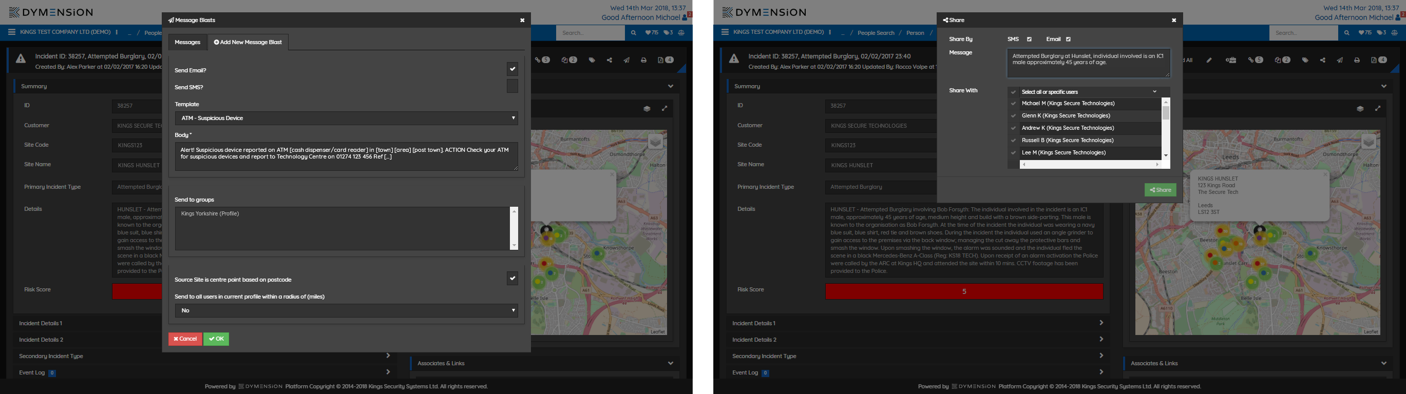1406x394 pixels.
Task: Click paper plane icon in Share screen incident toolbar
Action: [1340, 61]
